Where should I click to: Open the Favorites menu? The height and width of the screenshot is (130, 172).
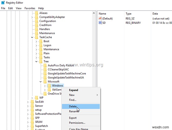(x=30, y=8)
